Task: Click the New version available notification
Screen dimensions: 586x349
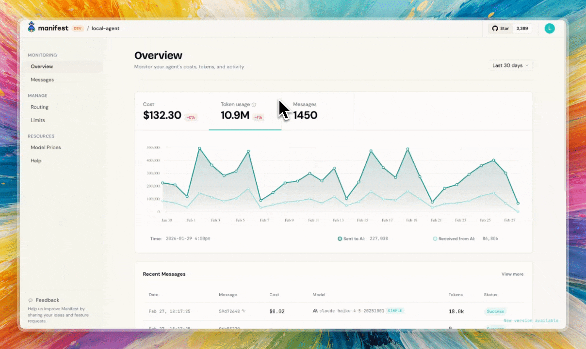Action: 531,320
